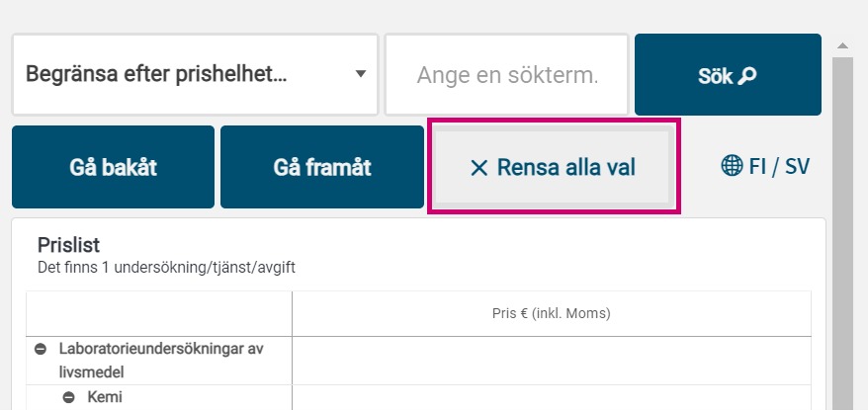Click the Ange en sökterm search field
Screen dimensions: 868x410
(506, 74)
